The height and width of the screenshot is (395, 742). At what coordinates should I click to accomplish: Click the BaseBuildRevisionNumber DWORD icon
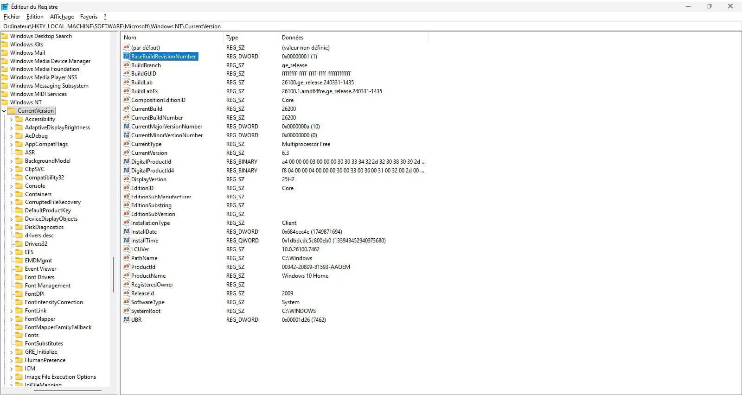126,56
